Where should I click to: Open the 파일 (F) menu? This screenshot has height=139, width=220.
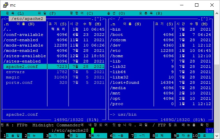click(x=47, y=13)
